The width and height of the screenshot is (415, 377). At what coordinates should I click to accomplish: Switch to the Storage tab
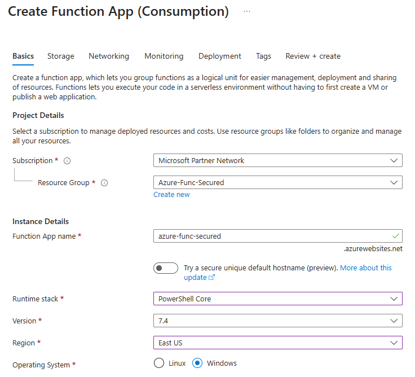60,56
